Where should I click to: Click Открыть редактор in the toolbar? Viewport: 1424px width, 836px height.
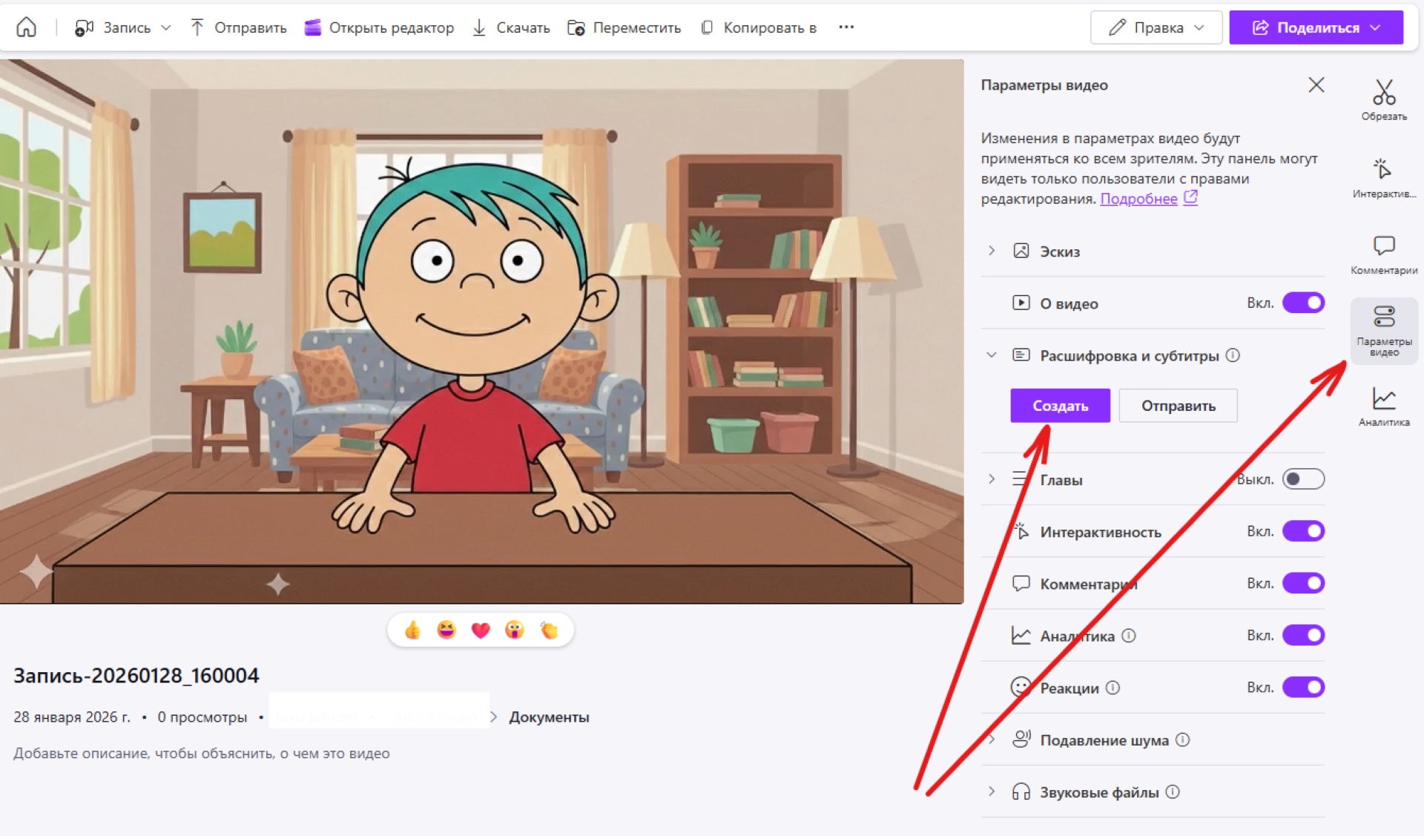(x=380, y=27)
